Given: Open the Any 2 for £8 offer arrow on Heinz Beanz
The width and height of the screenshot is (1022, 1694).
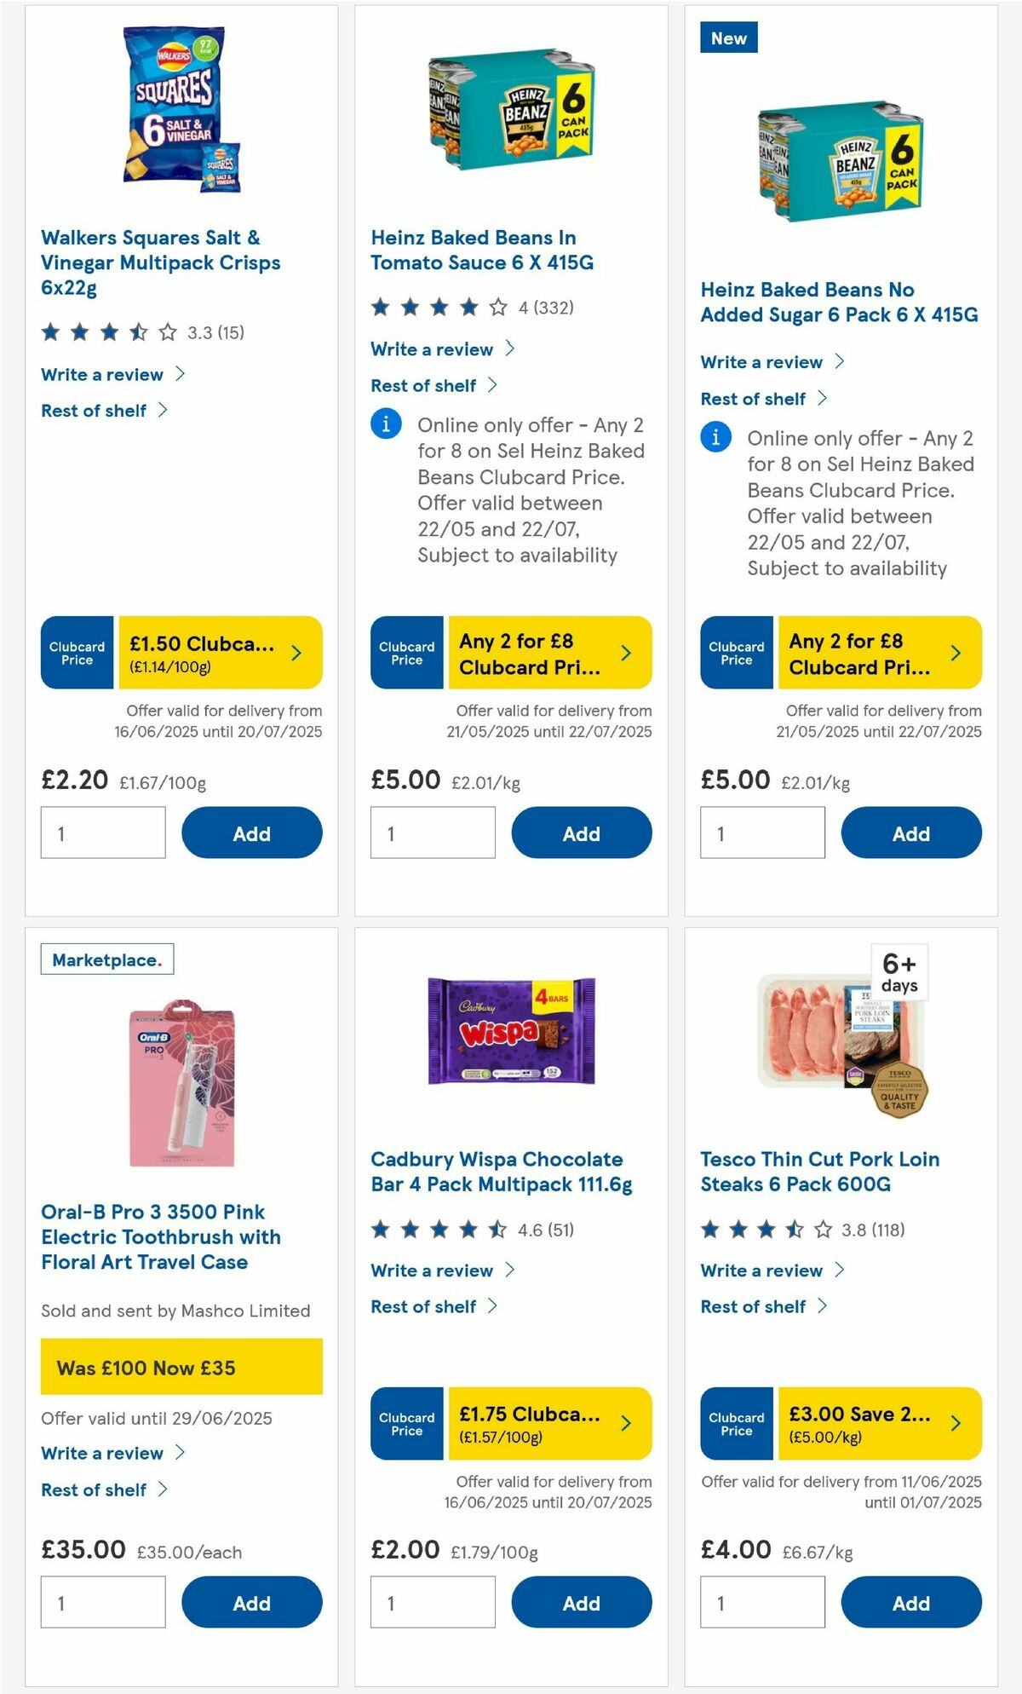Looking at the screenshot, I should 624,652.
